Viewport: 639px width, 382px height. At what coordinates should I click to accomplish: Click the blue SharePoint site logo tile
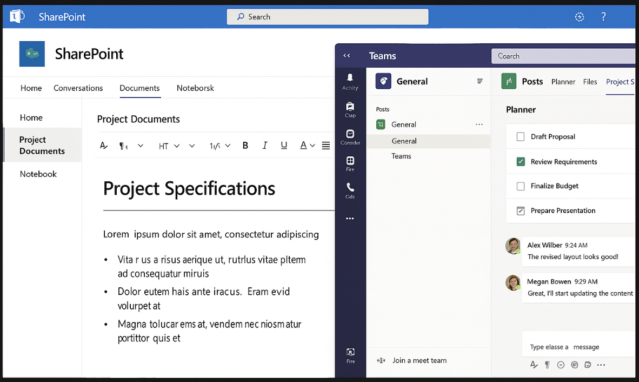(32, 54)
